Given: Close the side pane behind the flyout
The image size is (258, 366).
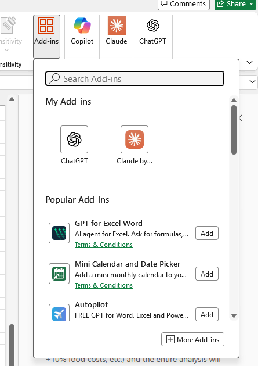Looking at the screenshot, I should [x=241, y=118].
